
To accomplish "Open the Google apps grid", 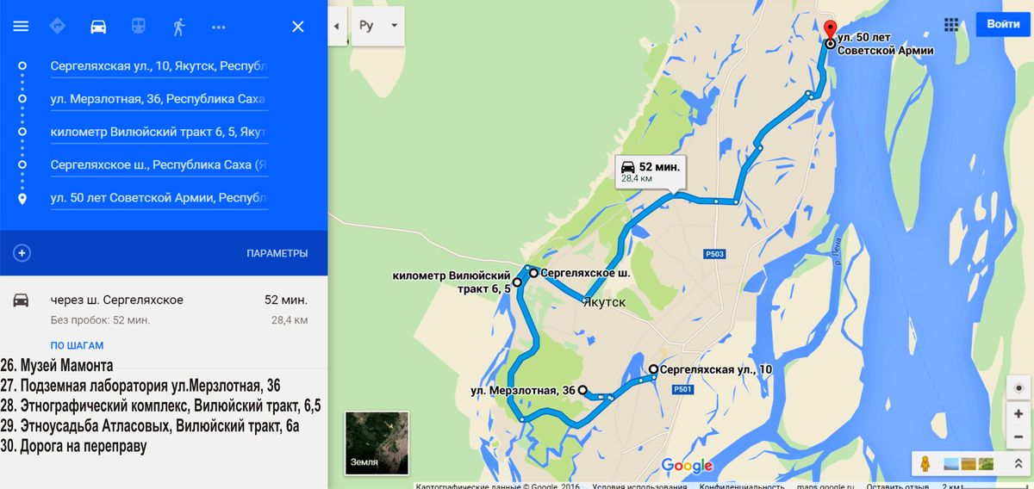I will click(x=951, y=24).
